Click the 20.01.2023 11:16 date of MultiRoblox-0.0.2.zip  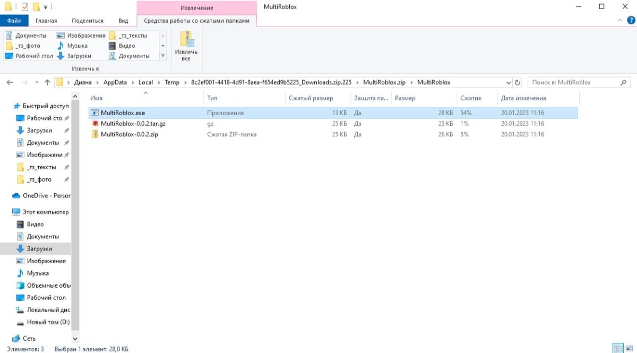click(x=522, y=134)
